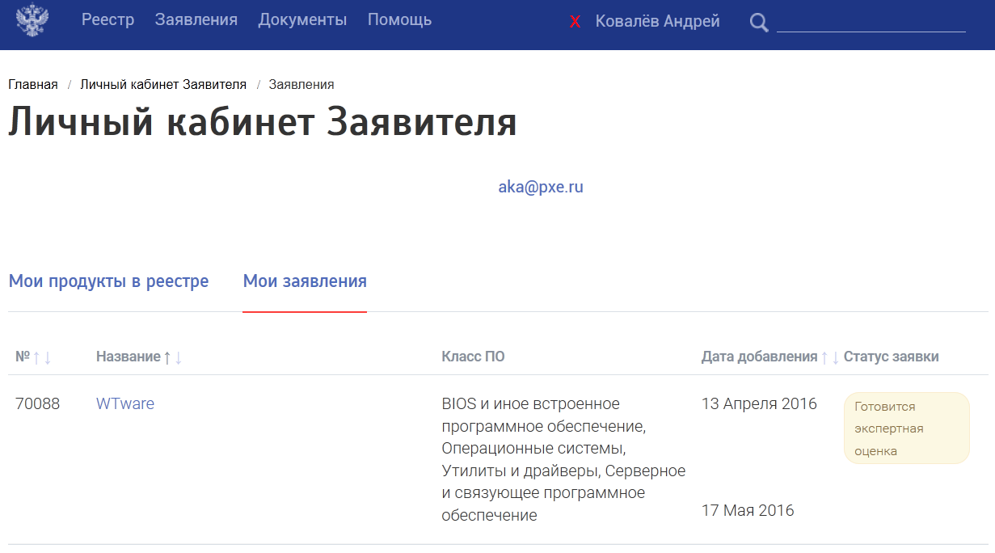995x553 pixels.
Task: Switch to the Мои продукты в реестре tab
Action: (x=108, y=281)
